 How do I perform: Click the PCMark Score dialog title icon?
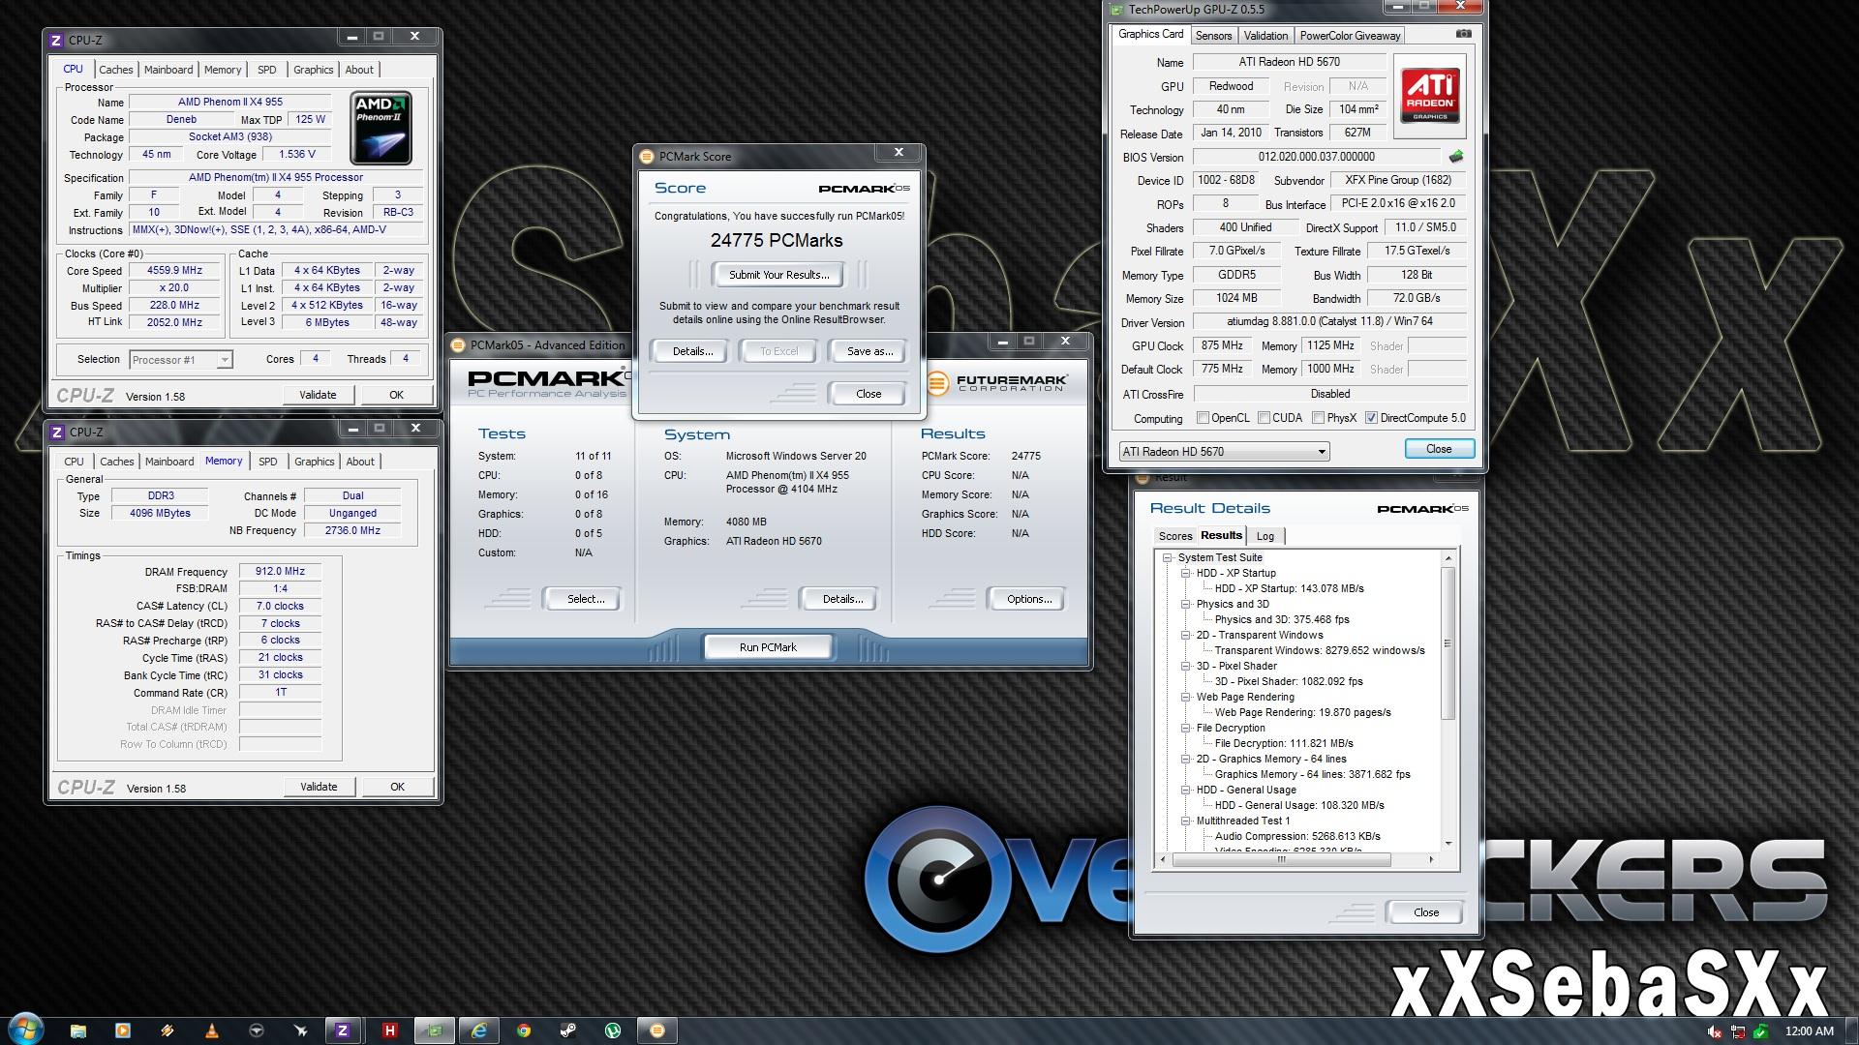(x=648, y=156)
